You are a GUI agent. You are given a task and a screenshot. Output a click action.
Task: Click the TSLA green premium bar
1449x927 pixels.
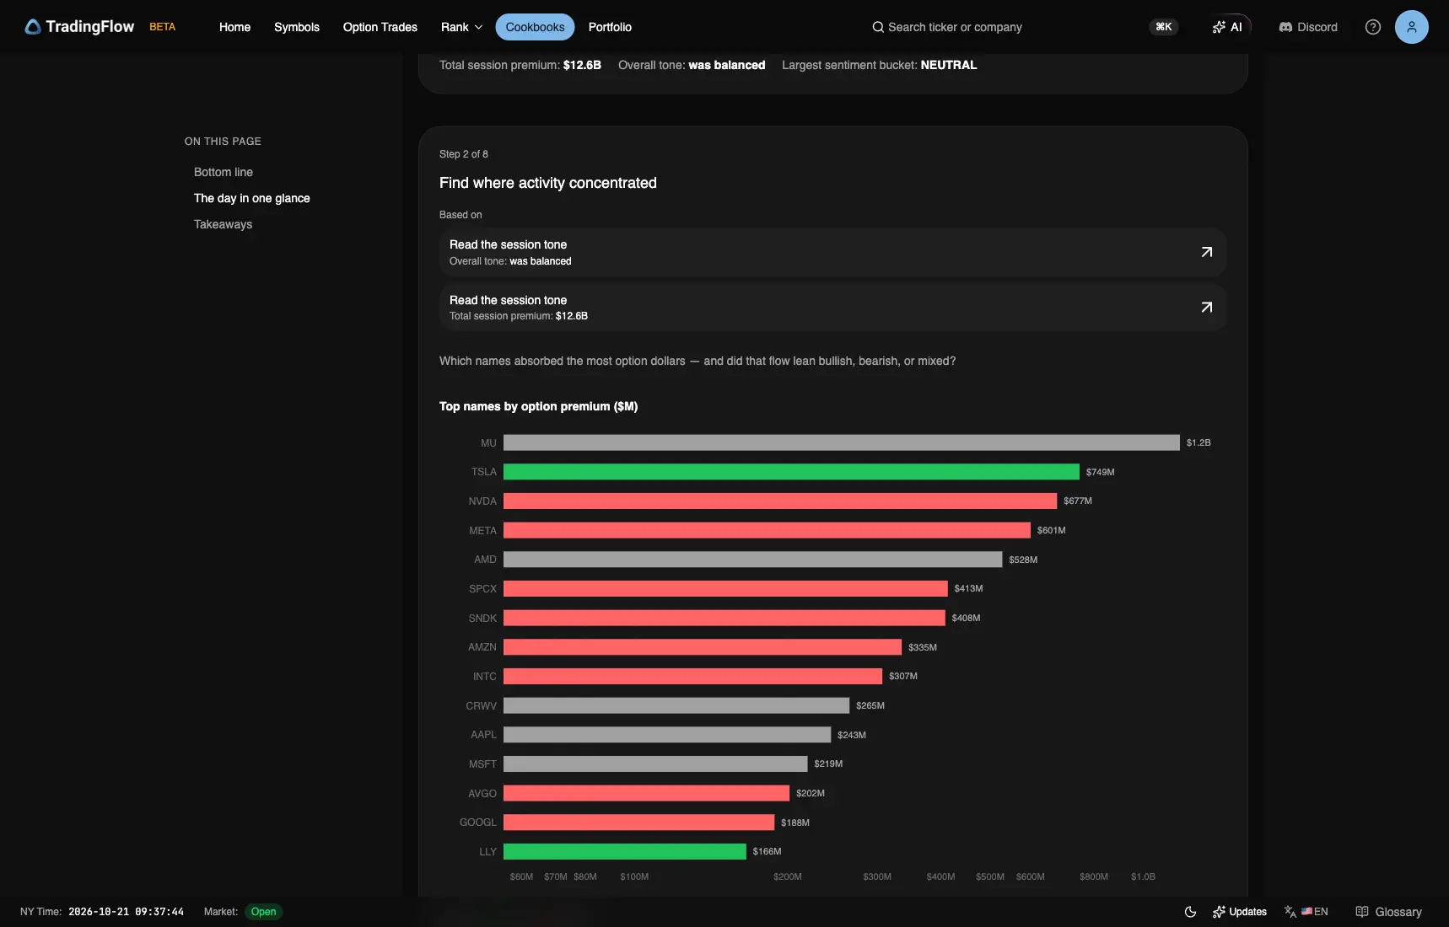click(791, 472)
